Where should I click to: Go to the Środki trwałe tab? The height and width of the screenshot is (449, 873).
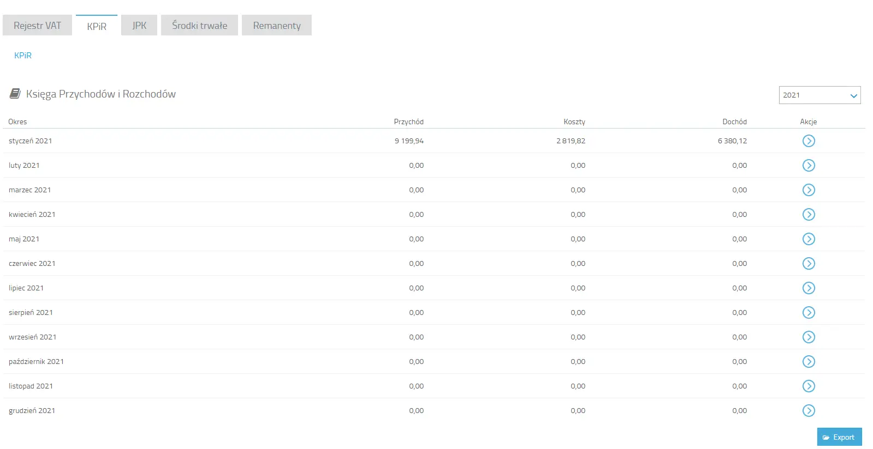tap(199, 26)
